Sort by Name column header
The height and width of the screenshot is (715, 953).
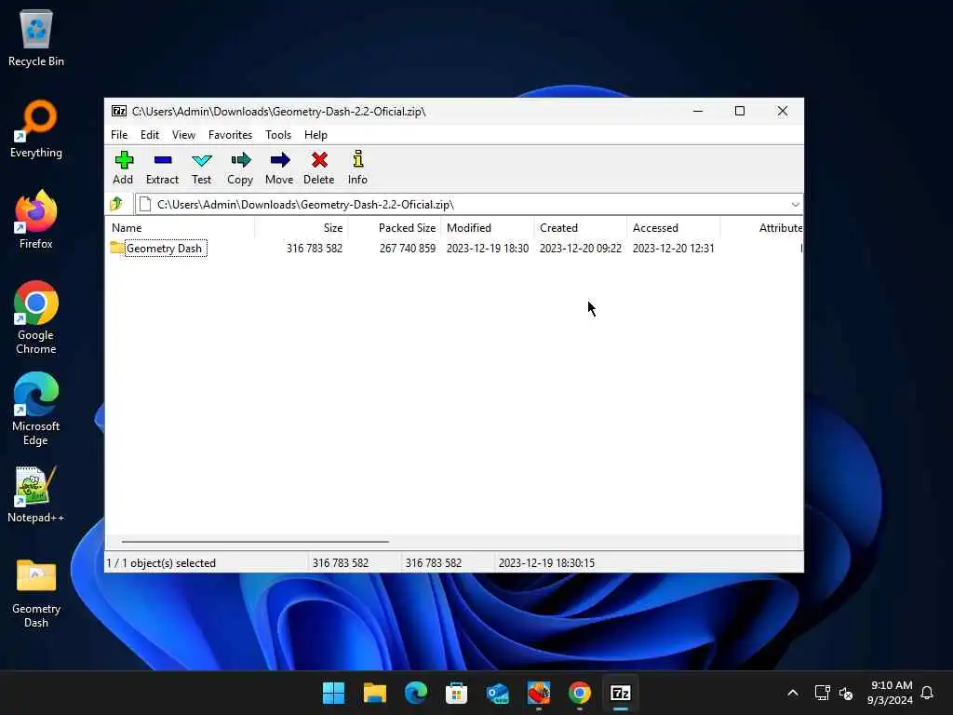[x=181, y=228]
